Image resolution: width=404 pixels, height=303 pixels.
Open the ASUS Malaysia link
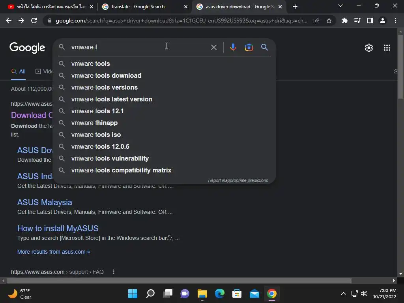45,202
